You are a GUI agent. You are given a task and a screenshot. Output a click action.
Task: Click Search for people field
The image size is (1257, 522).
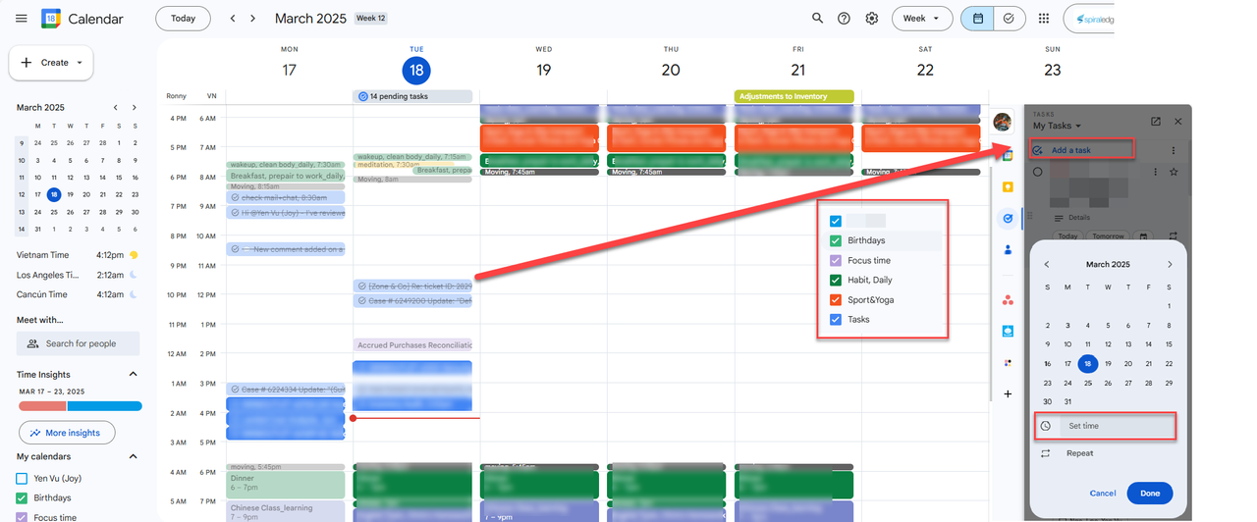[x=78, y=343]
